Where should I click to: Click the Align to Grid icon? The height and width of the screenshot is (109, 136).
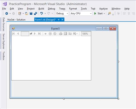[118, 13]
